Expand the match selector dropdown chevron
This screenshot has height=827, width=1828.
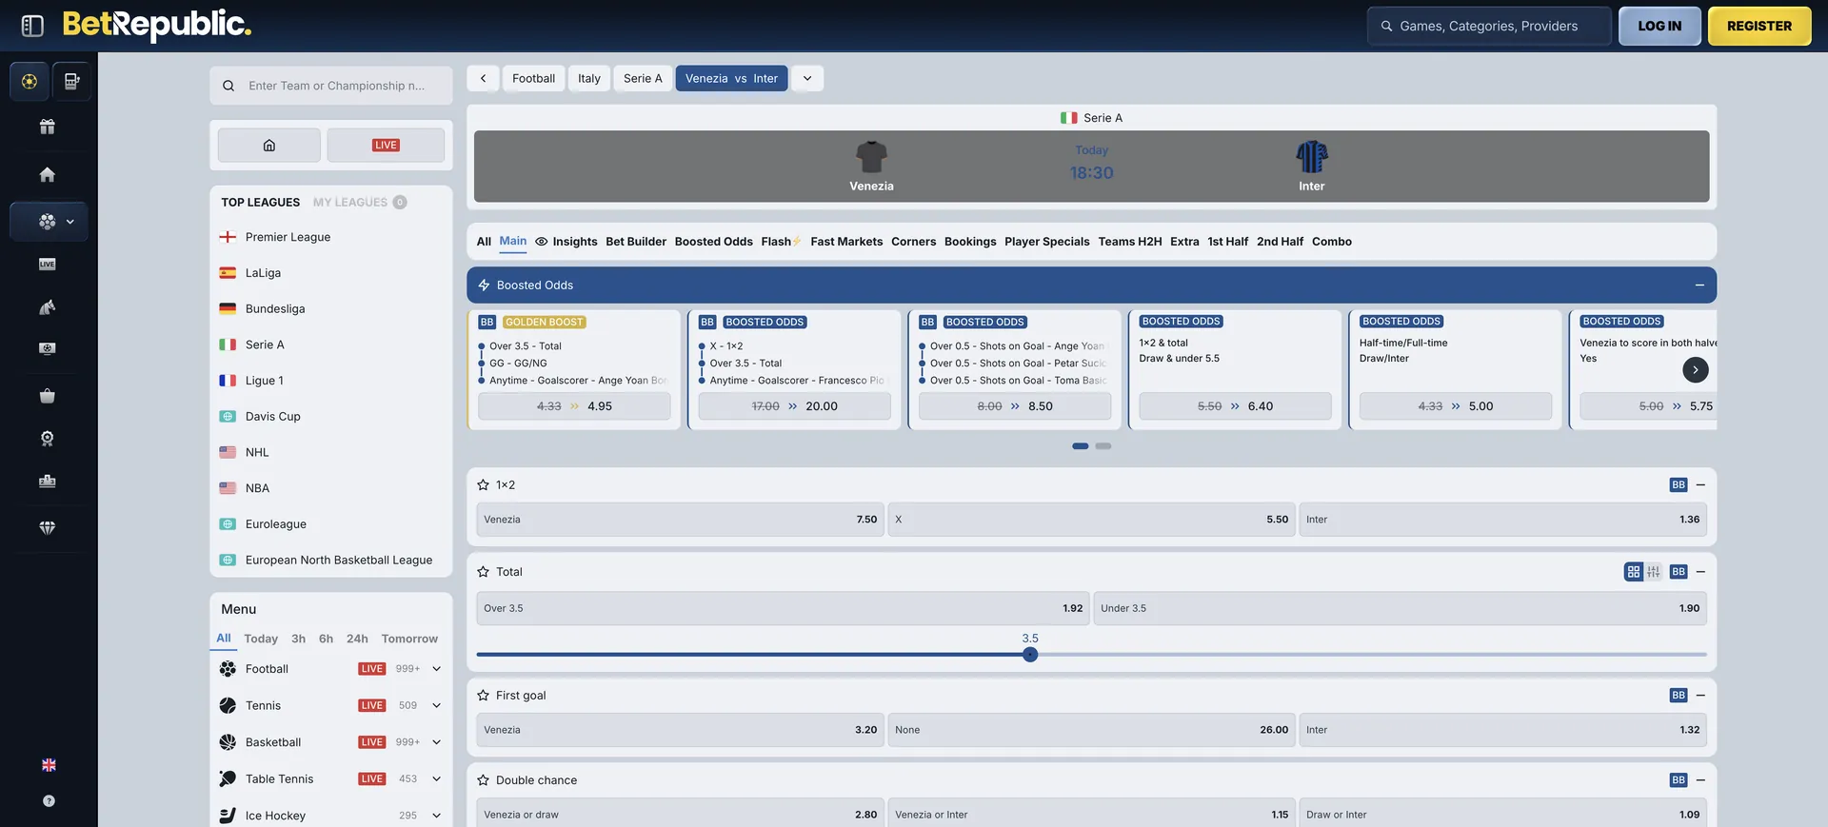point(807,78)
